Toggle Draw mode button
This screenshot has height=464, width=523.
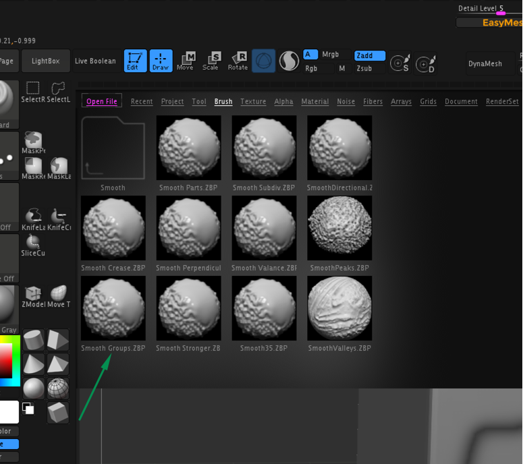coord(161,61)
